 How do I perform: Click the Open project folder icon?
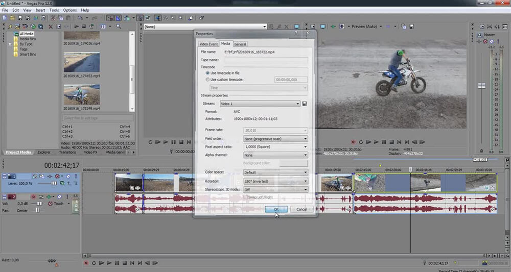(12, 18)
